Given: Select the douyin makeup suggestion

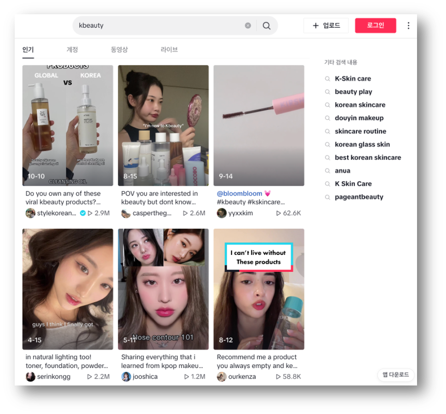Looking at the screenshot, I should 359,118.
